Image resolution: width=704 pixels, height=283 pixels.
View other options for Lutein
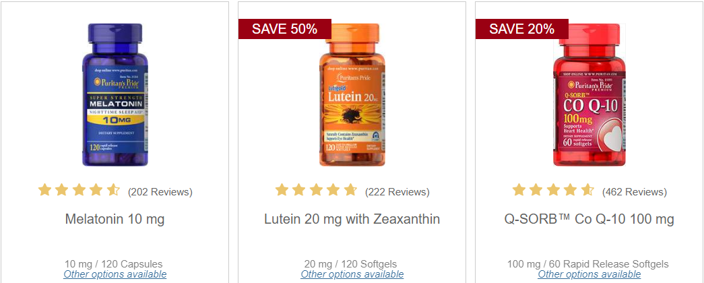[352, 274]
